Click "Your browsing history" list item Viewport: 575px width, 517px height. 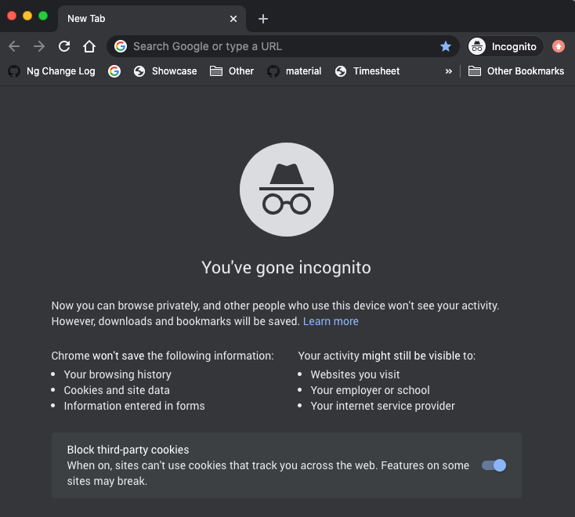(118, 374)
